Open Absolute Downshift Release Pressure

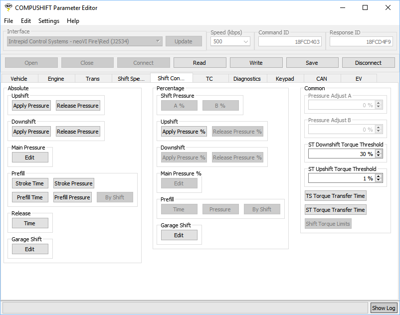click(78, 132)
